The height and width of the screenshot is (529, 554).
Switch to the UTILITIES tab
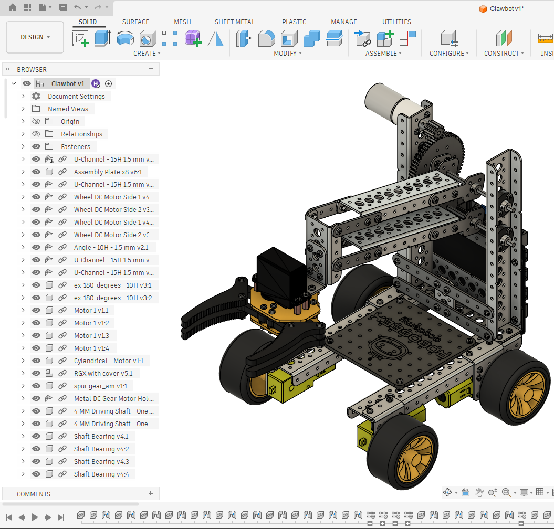[396, 22]
